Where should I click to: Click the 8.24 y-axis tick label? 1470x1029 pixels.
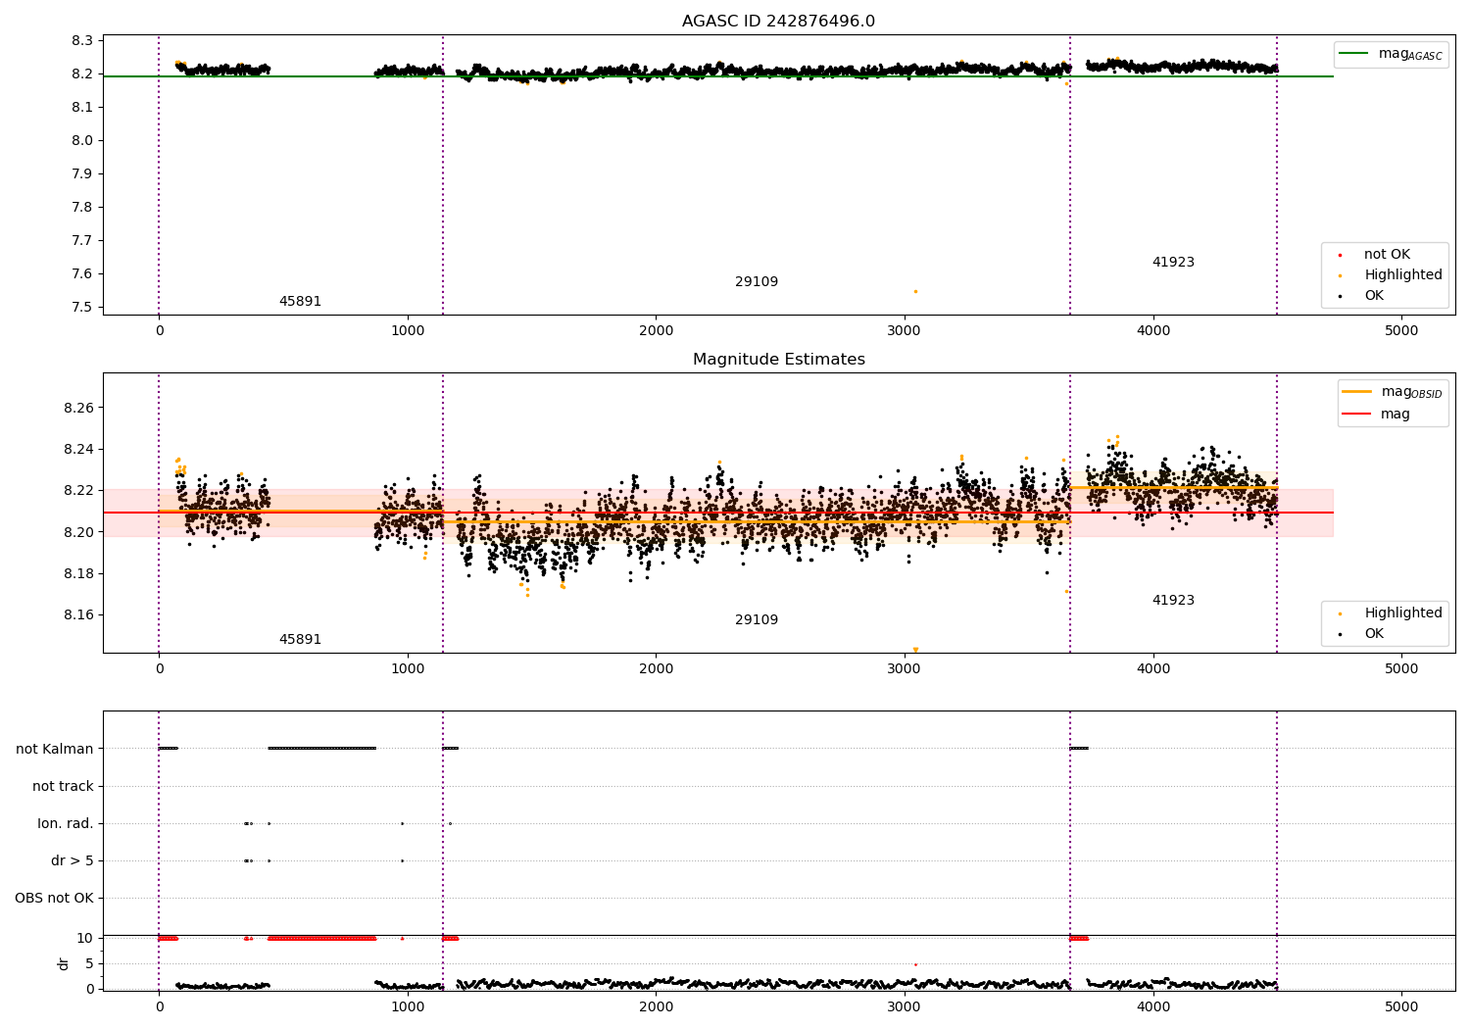tap(78, 450)
